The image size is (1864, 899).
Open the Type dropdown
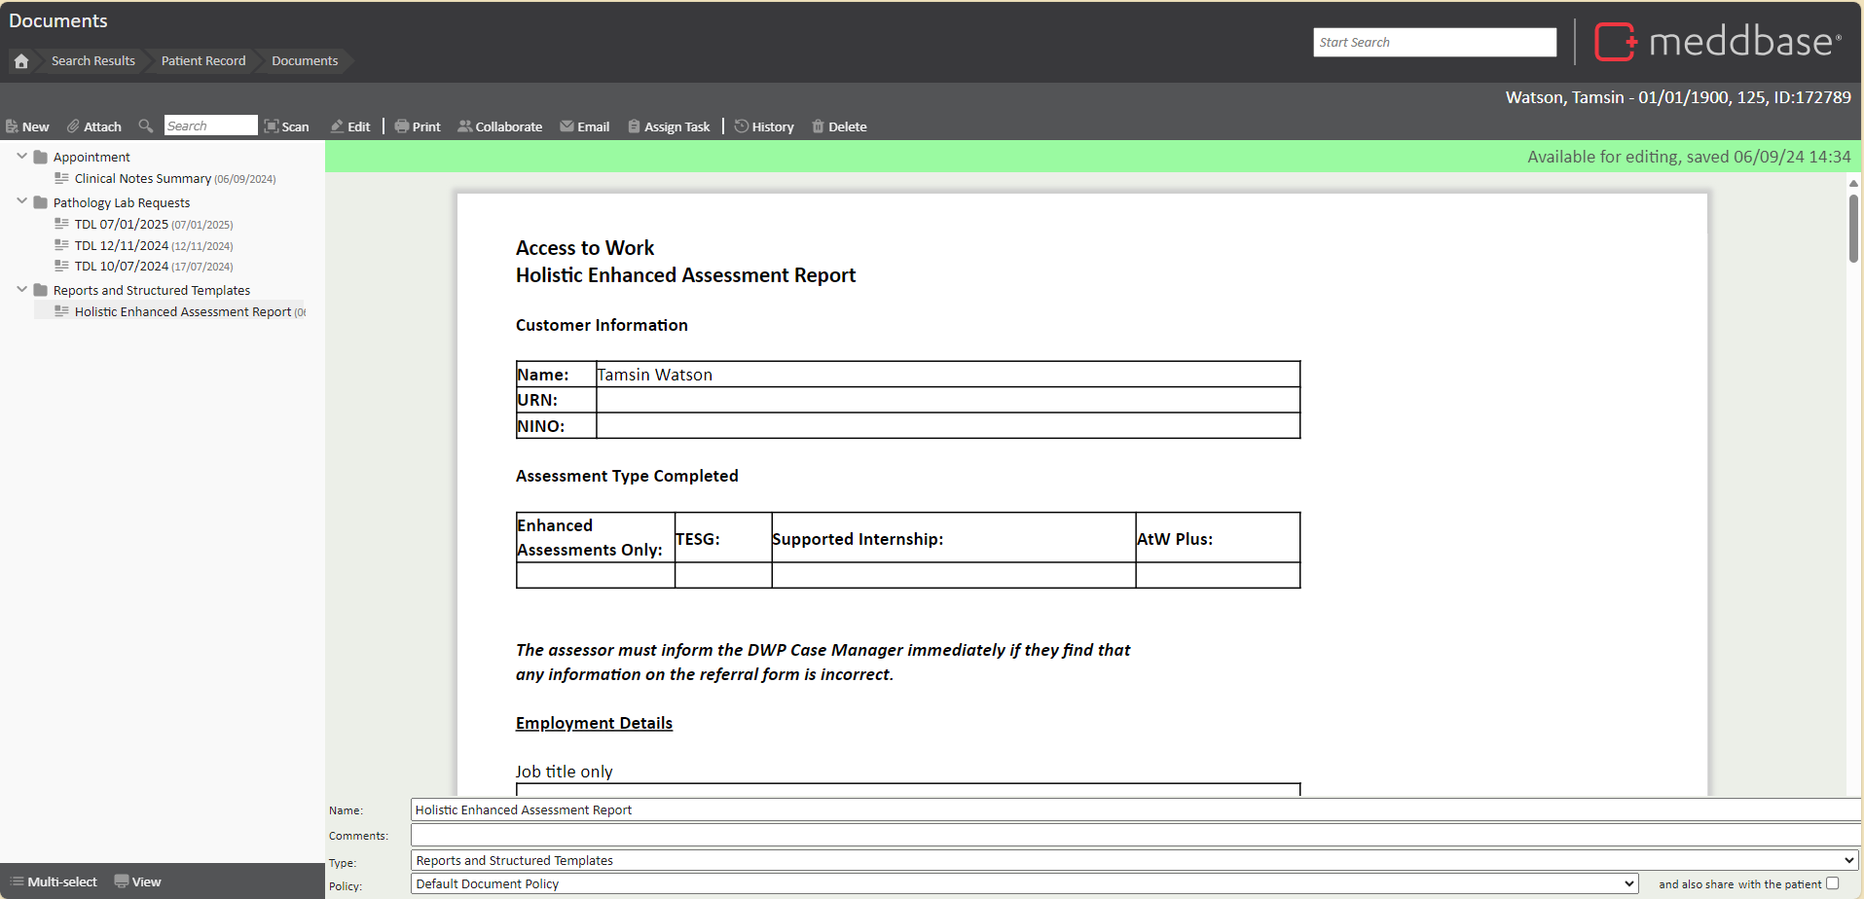pos(1134,860)
